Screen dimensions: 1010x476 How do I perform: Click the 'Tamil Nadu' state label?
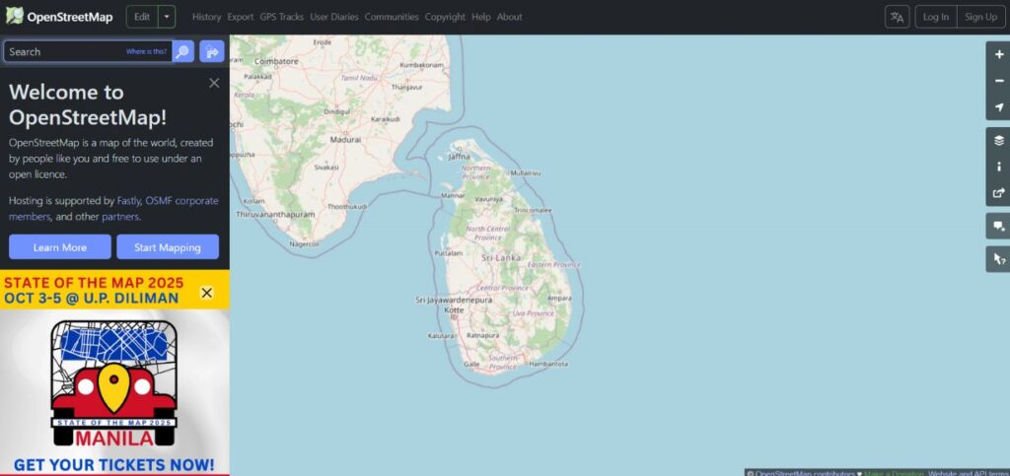359,77
